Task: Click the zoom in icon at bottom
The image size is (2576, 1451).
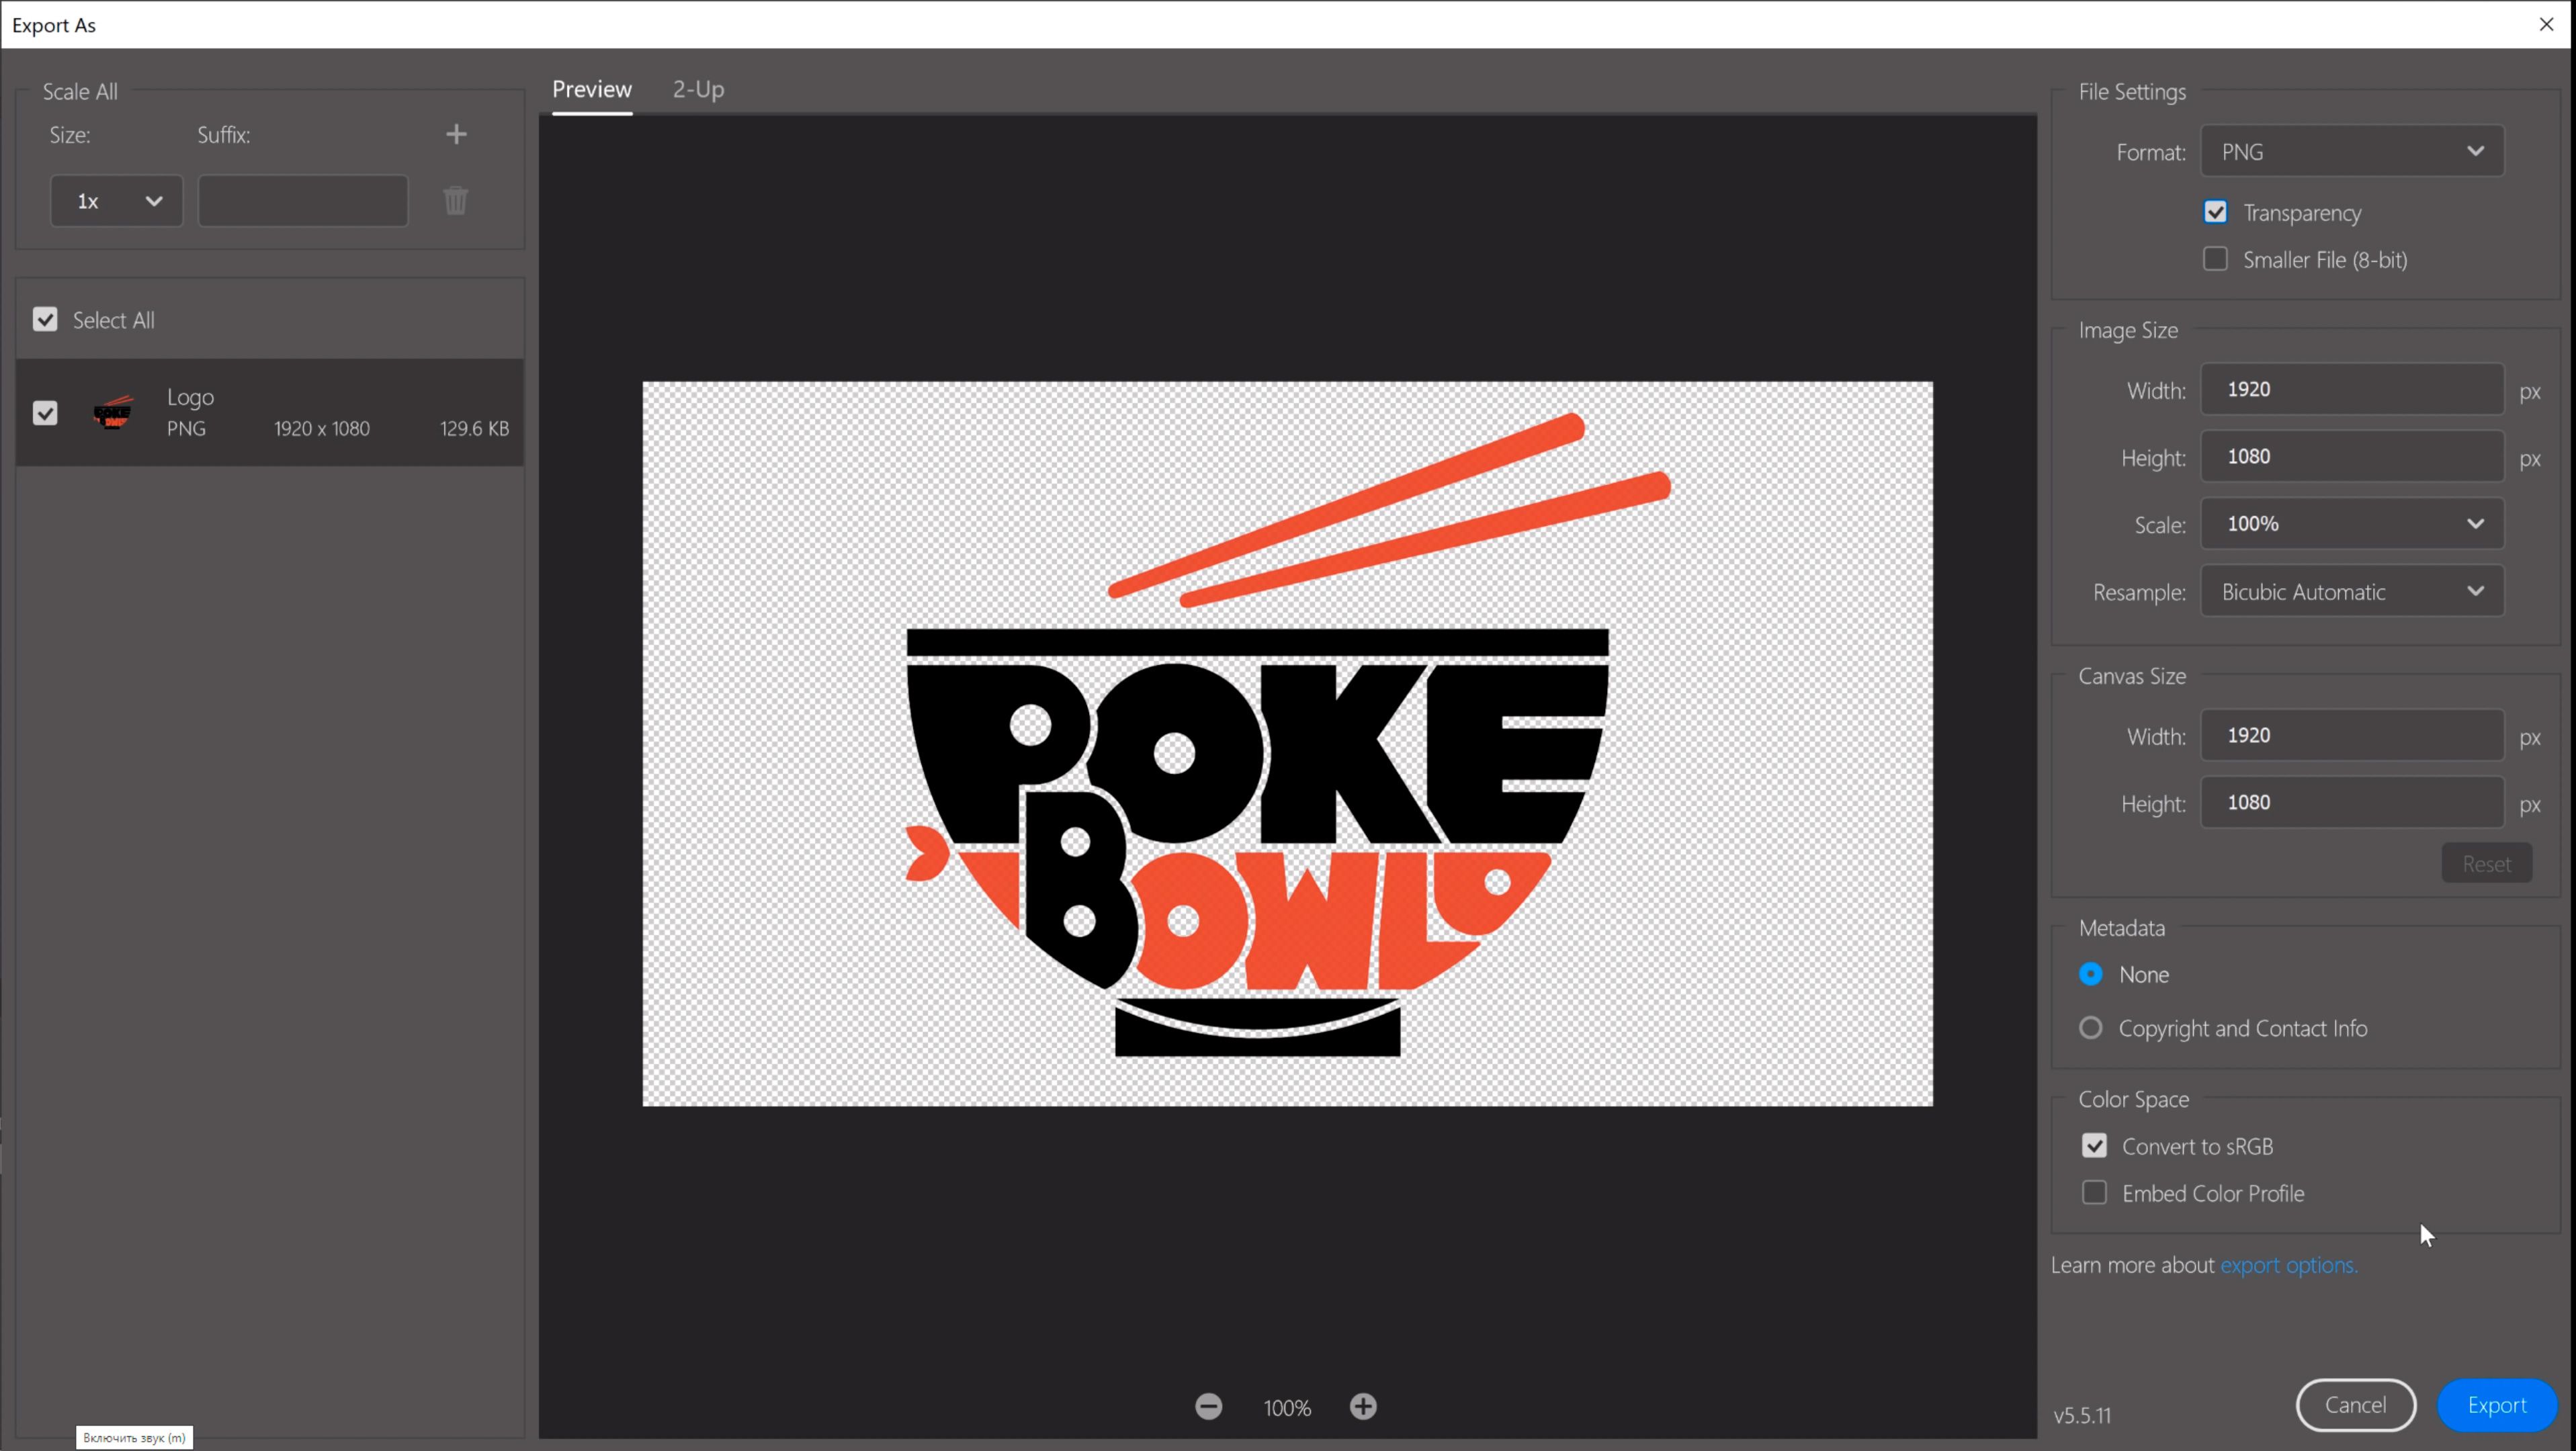Action: (x=1363, y=1407)
